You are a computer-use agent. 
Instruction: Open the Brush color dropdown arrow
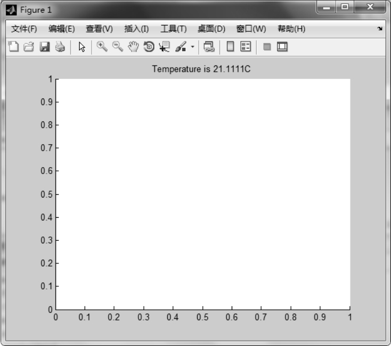pos(192,47)
